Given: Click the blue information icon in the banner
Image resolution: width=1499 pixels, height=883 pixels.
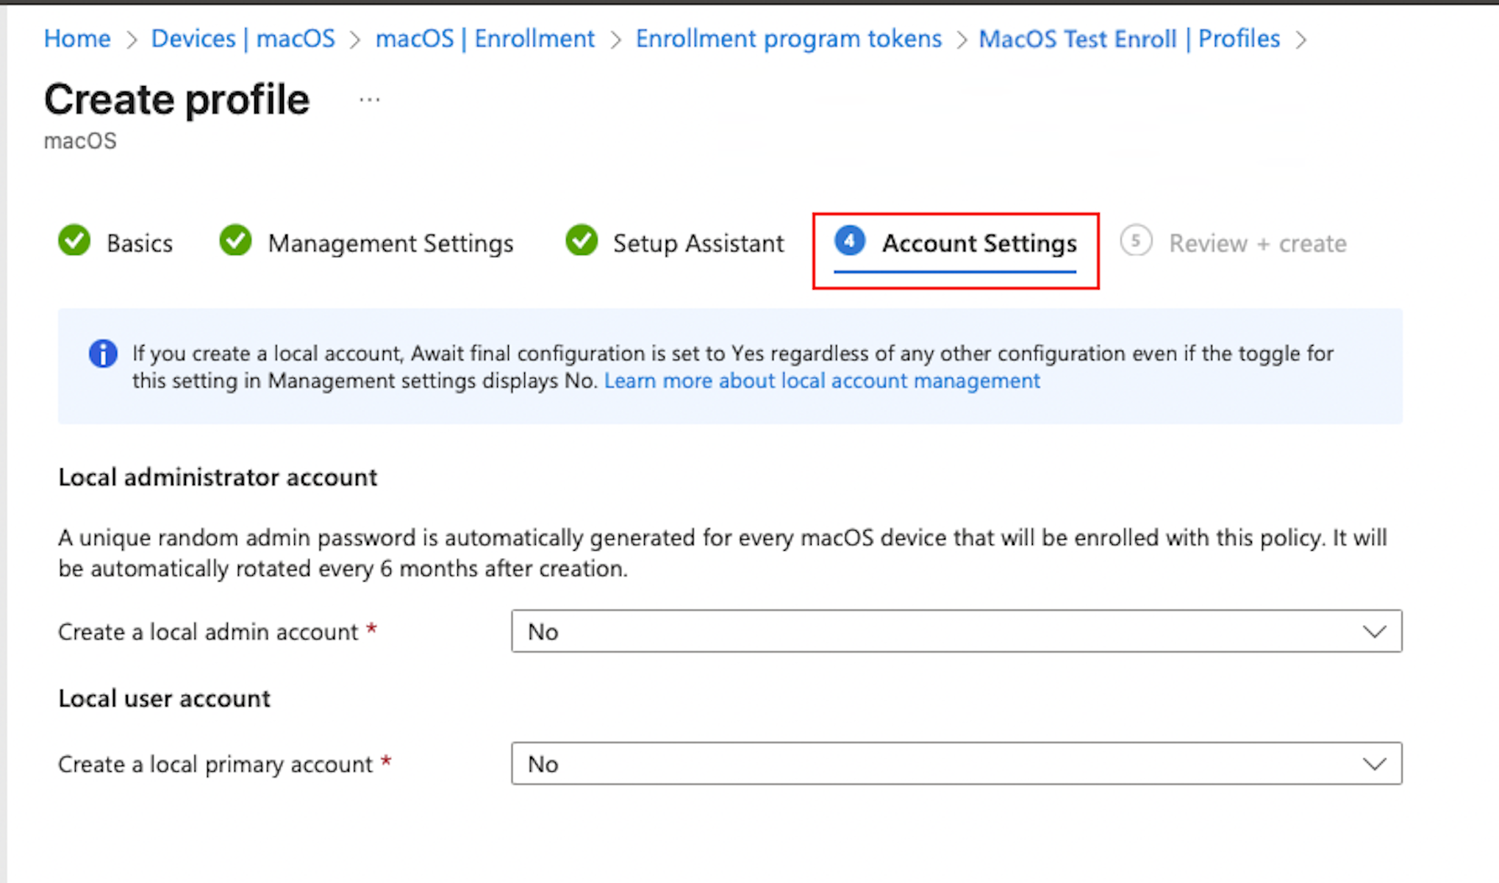Looking at the screenshot, I should point(103,354).
